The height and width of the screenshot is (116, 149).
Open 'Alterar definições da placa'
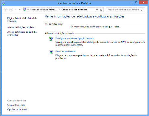[x=21, y=27]
